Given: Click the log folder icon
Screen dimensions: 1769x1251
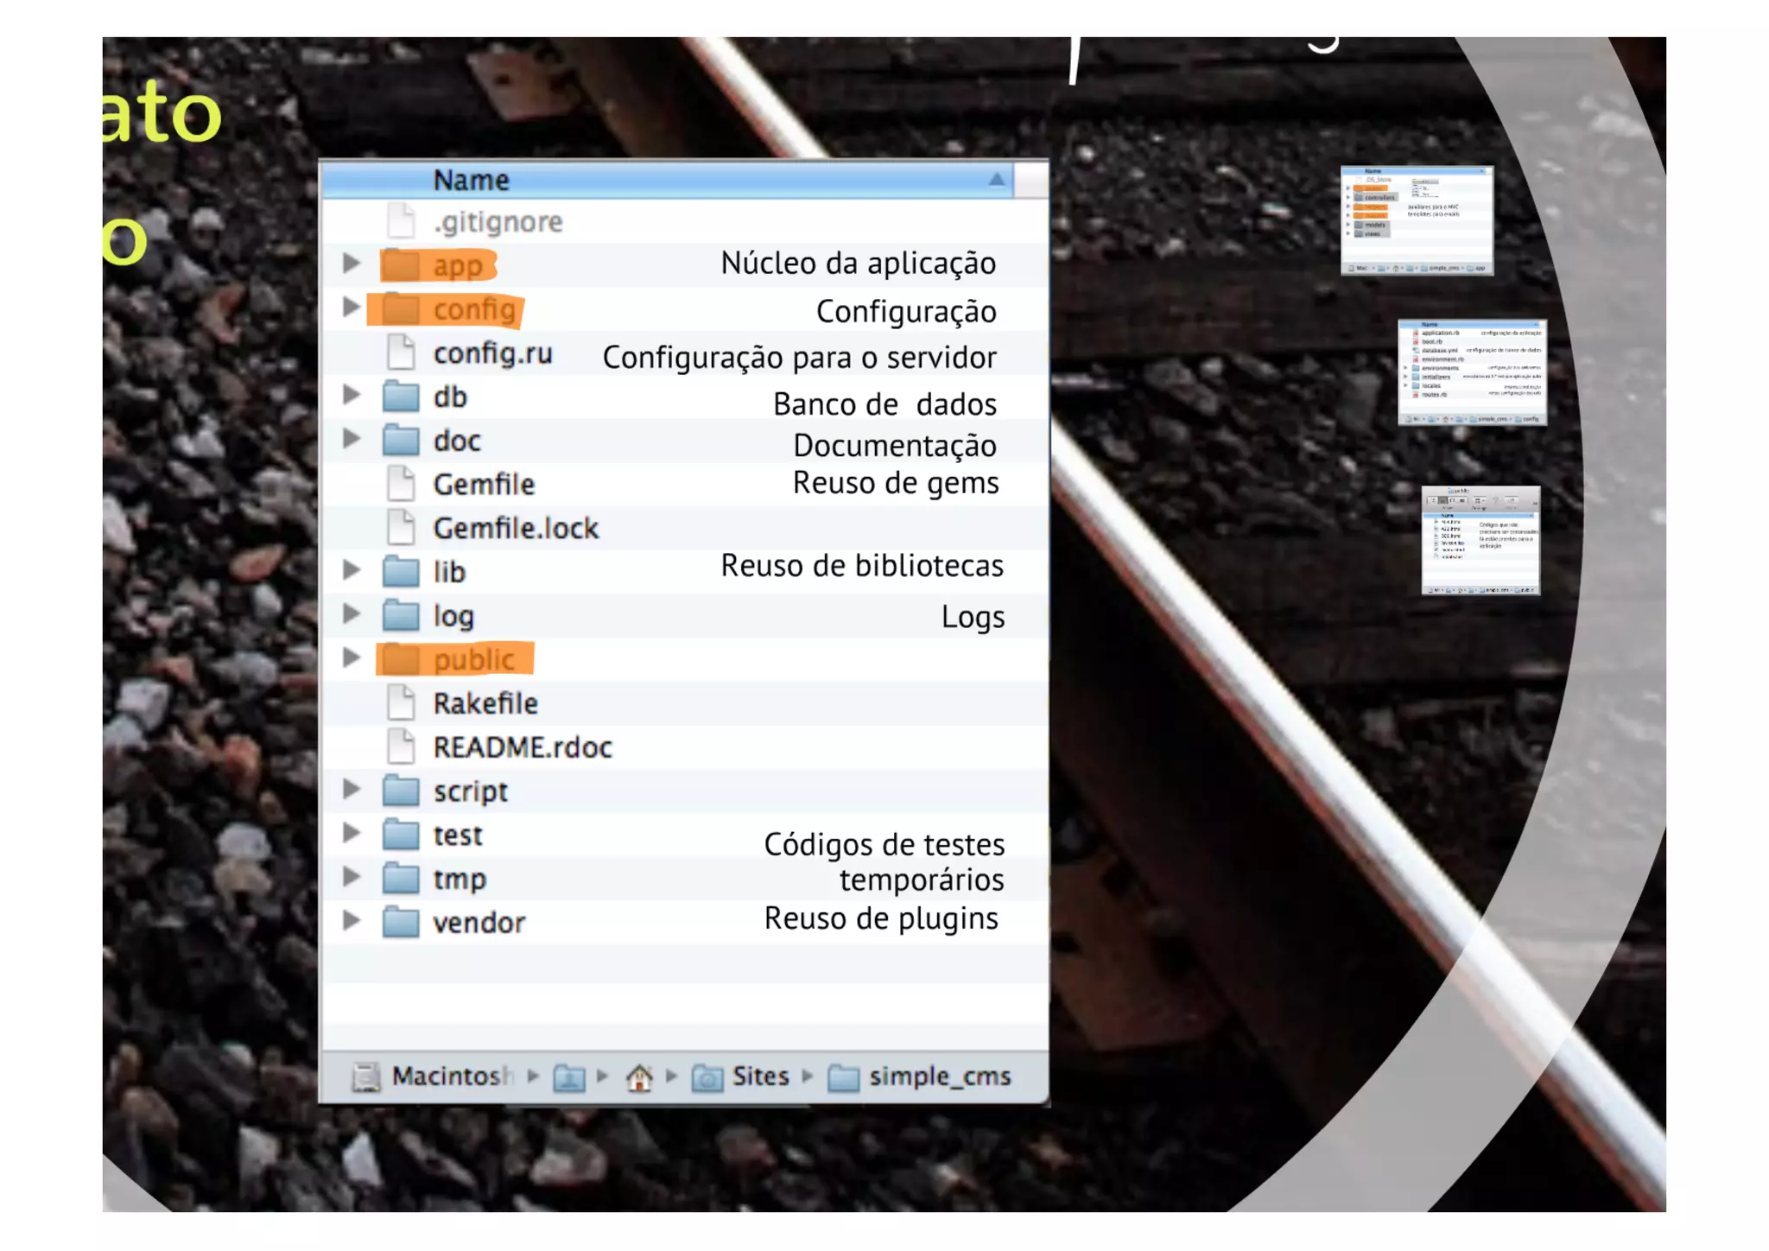Looking at the screenshot, I should pos(401,615).
